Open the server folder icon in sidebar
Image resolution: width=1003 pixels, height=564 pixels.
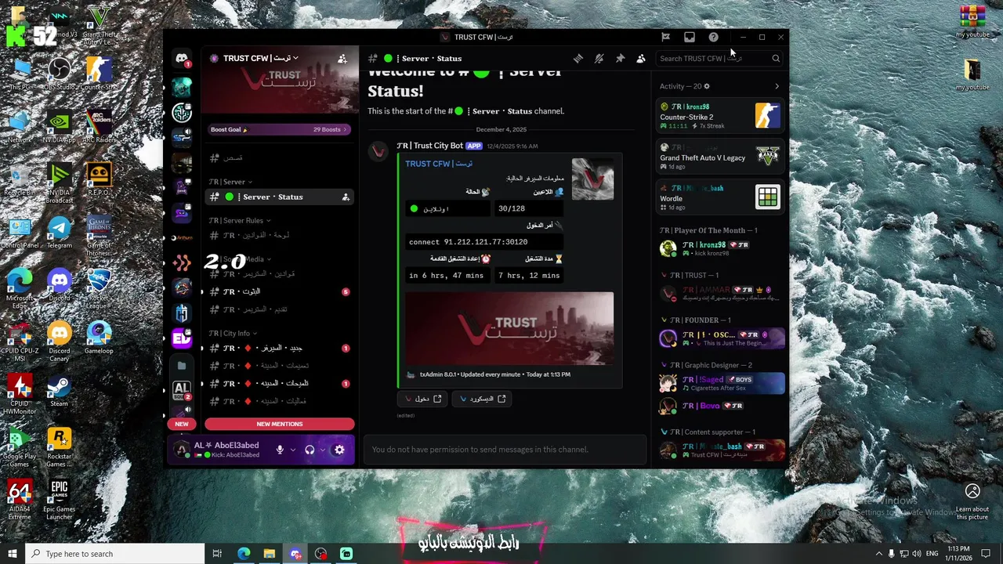[182, 365]
